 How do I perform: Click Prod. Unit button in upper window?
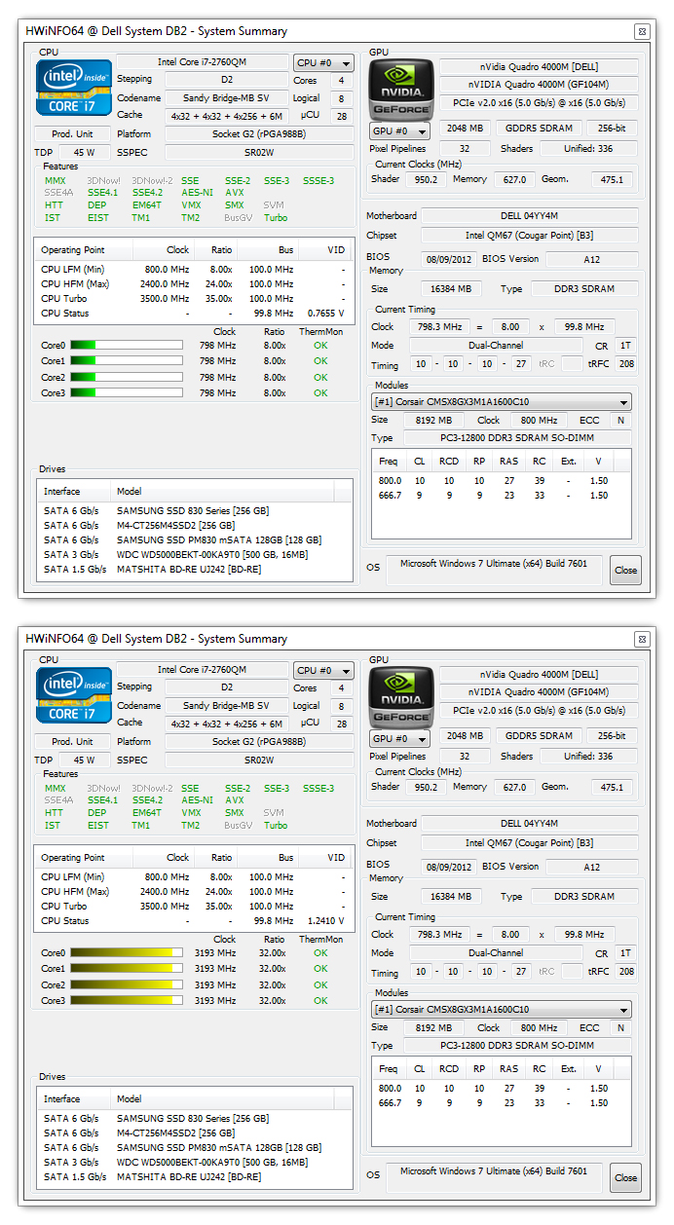73,133
